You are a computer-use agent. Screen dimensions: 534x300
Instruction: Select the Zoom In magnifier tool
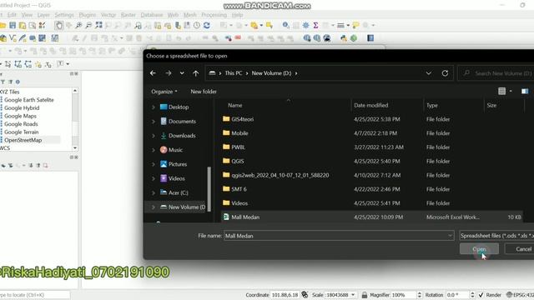78,25
